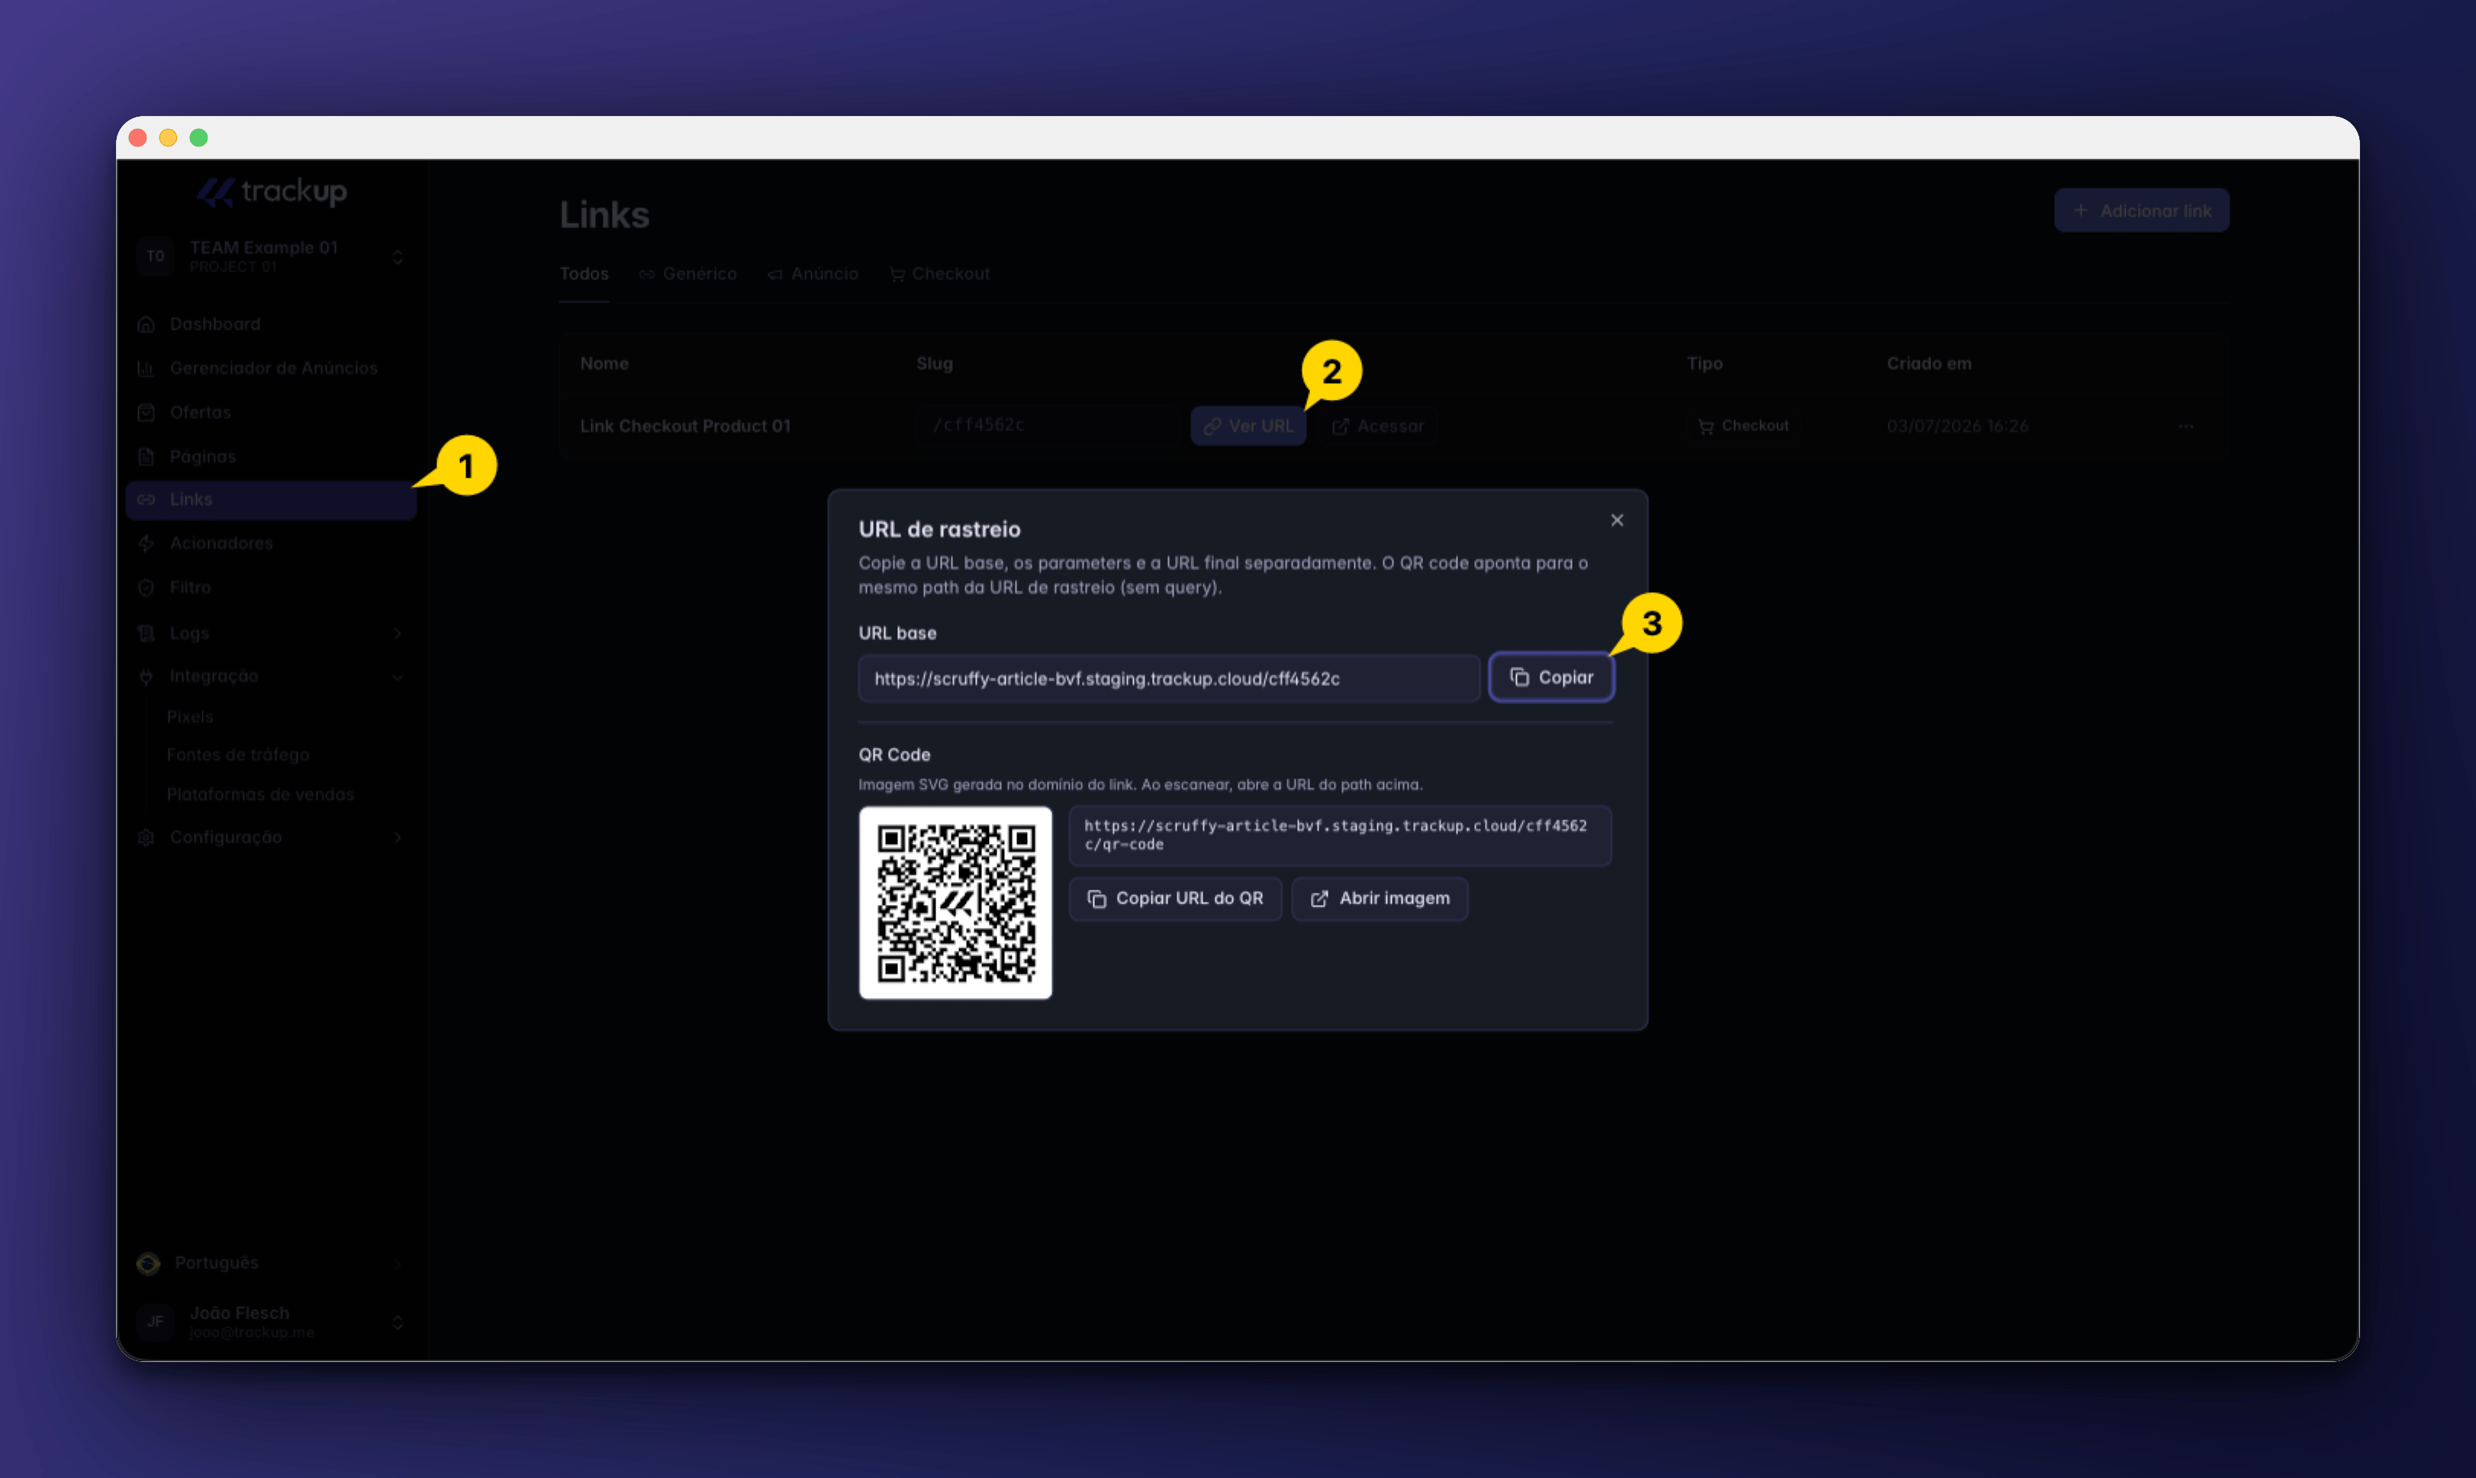Click the Copiar button for URL base
This screenshot has height=1478, width=2476.
click(x=1550, y=678)
